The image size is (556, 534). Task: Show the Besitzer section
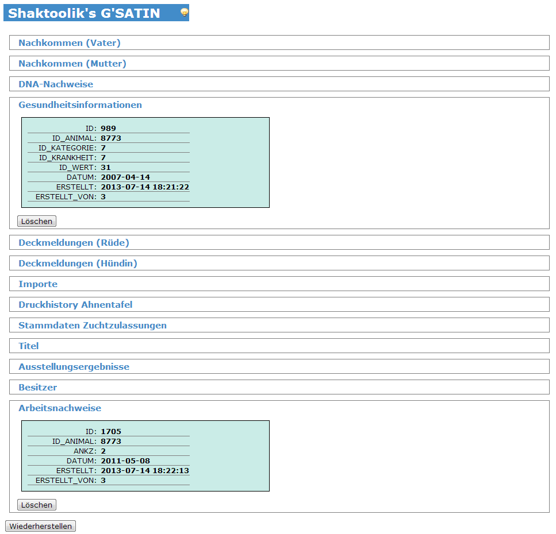[x=38, y=388]
